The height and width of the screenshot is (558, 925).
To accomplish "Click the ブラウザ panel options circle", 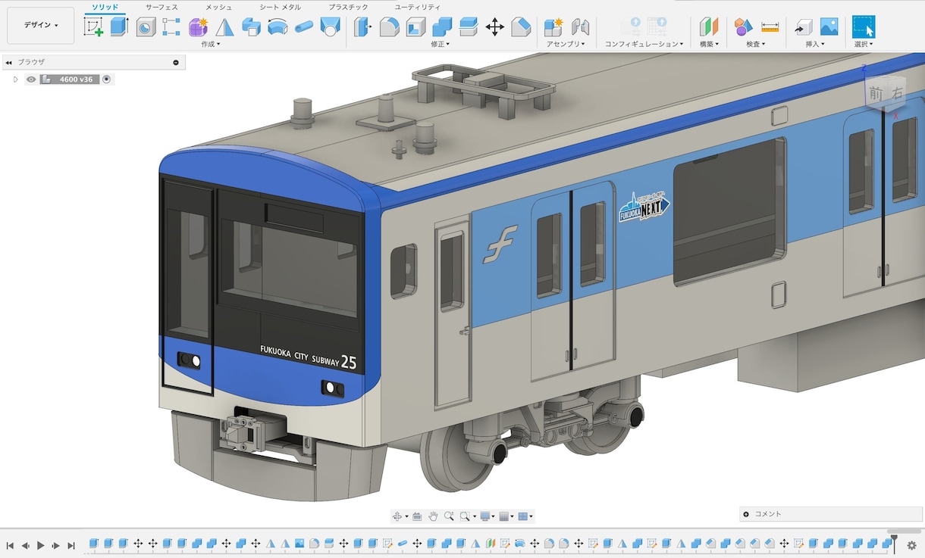I will [x=176, y=62].
